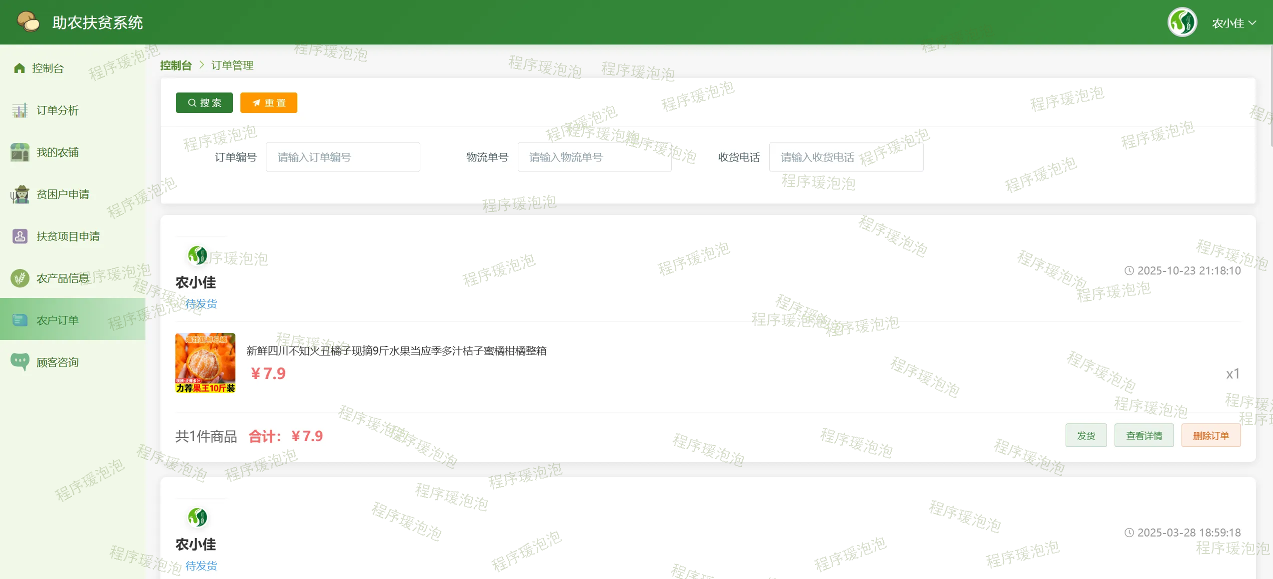Viewport: 1273px width, 579px height.
Task: Focus the 订单编号 input field
Action: click(x=343, y=157)
